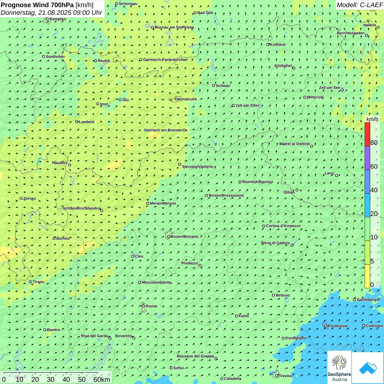Click the 'Conegliano' label

[x=296, y=338]
